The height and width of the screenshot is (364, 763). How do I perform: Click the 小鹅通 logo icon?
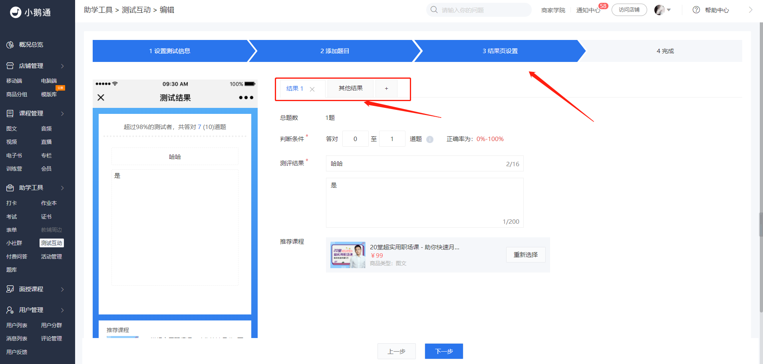click(16, 12)
